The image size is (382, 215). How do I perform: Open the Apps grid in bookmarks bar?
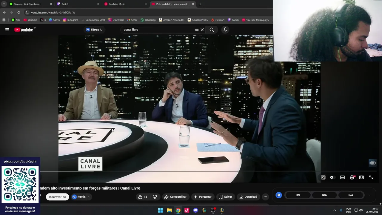4,20
